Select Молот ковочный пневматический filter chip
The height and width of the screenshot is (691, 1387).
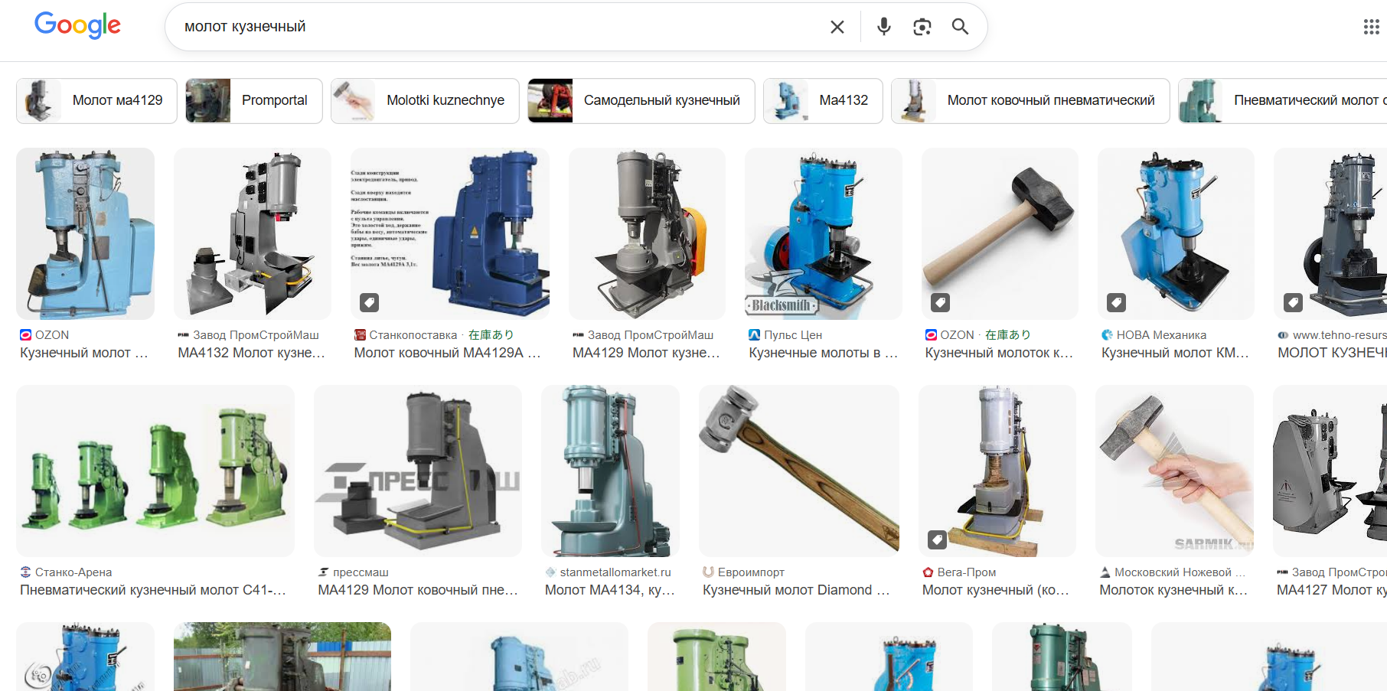click(1030, 100)
